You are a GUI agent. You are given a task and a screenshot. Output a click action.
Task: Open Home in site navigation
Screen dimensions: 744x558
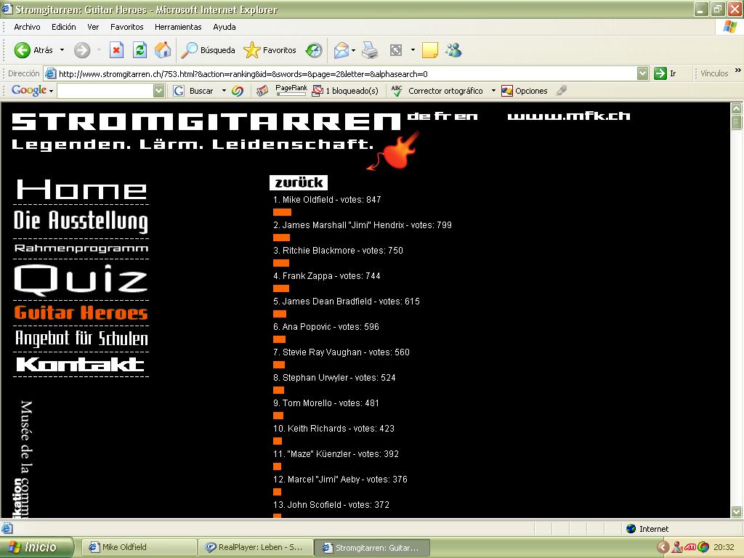pyautogui.click(x=81, y=189)
